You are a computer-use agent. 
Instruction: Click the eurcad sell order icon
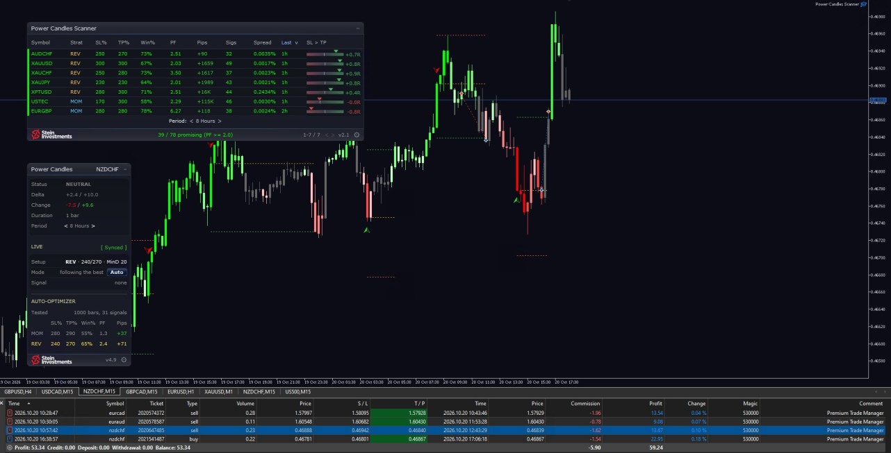(10, 413)
